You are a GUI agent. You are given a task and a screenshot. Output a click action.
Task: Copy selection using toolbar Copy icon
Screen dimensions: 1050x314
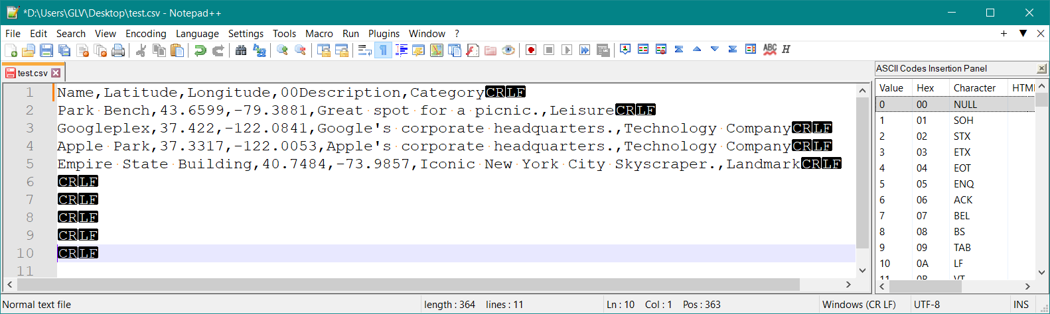pos(159,50)
